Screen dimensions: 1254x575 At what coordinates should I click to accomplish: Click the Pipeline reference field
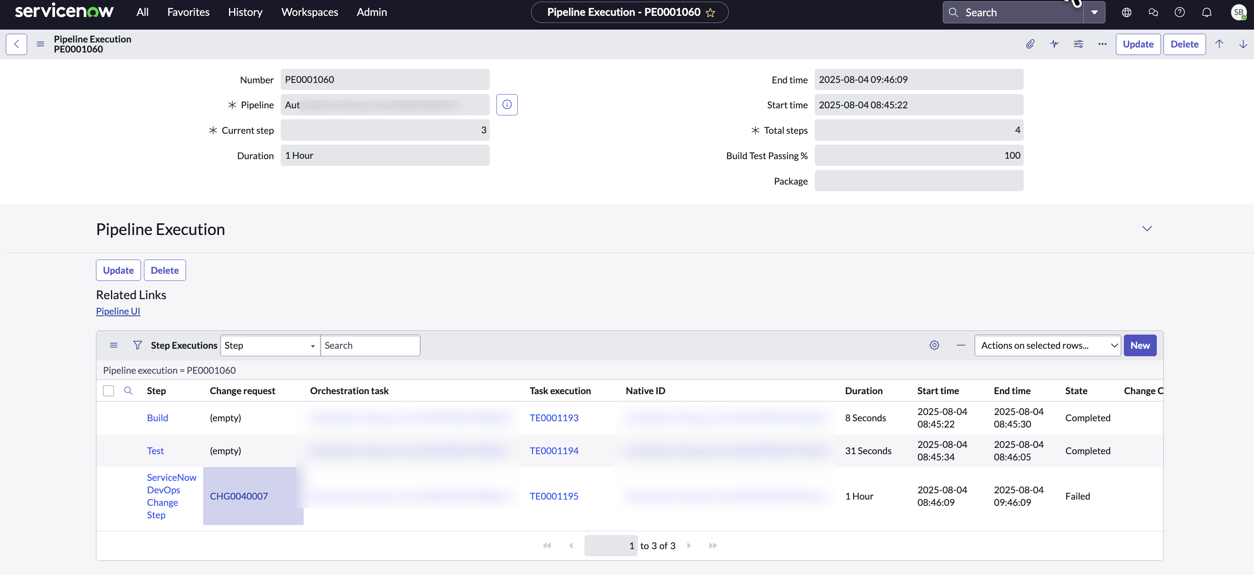385,105
